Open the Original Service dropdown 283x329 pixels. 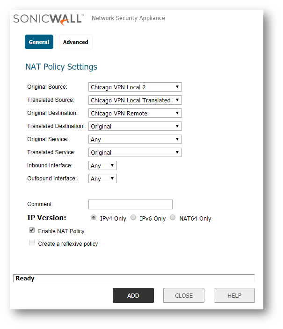click(x=135, y=139)
